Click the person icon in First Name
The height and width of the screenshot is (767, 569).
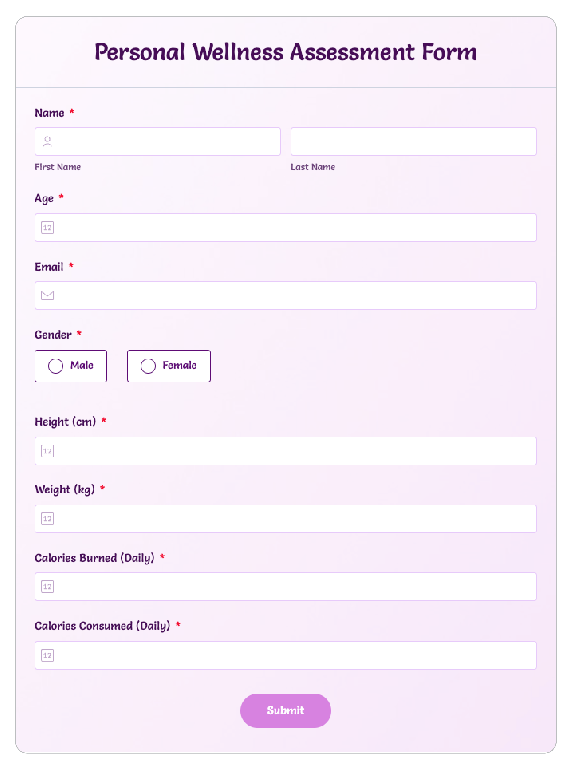coord(47,141)
